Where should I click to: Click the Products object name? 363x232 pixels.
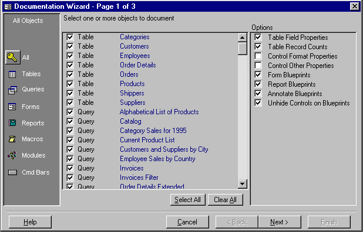pos(132,84)
